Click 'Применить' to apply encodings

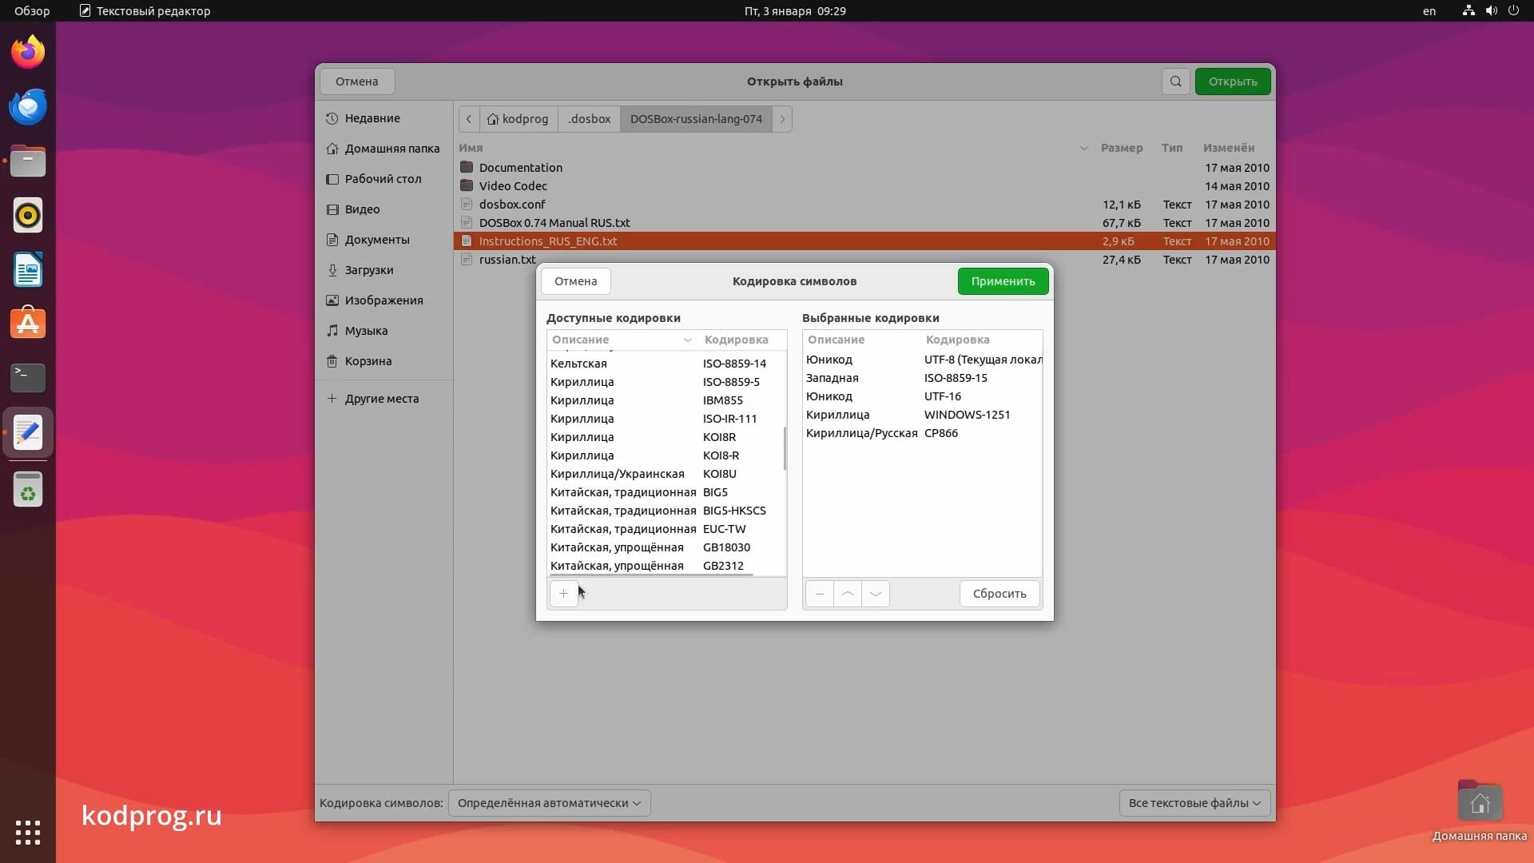click(1003, 281)
